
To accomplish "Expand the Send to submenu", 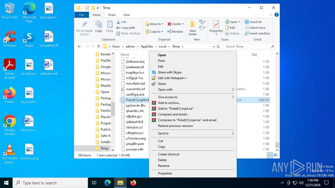I will point(233,133).
